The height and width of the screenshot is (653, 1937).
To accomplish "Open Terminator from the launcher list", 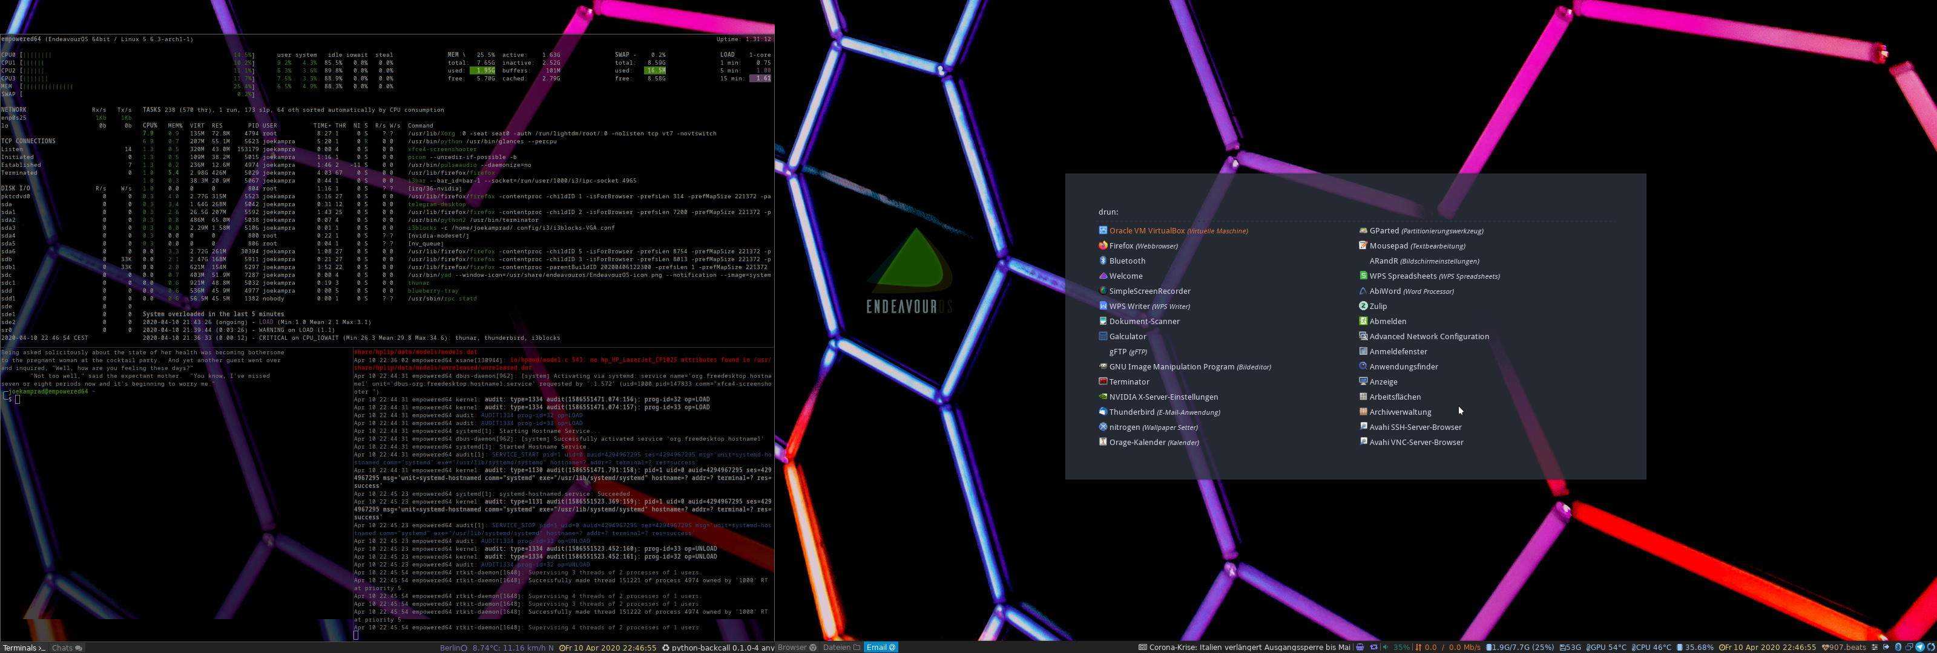I will click(x=1123, y=382).
